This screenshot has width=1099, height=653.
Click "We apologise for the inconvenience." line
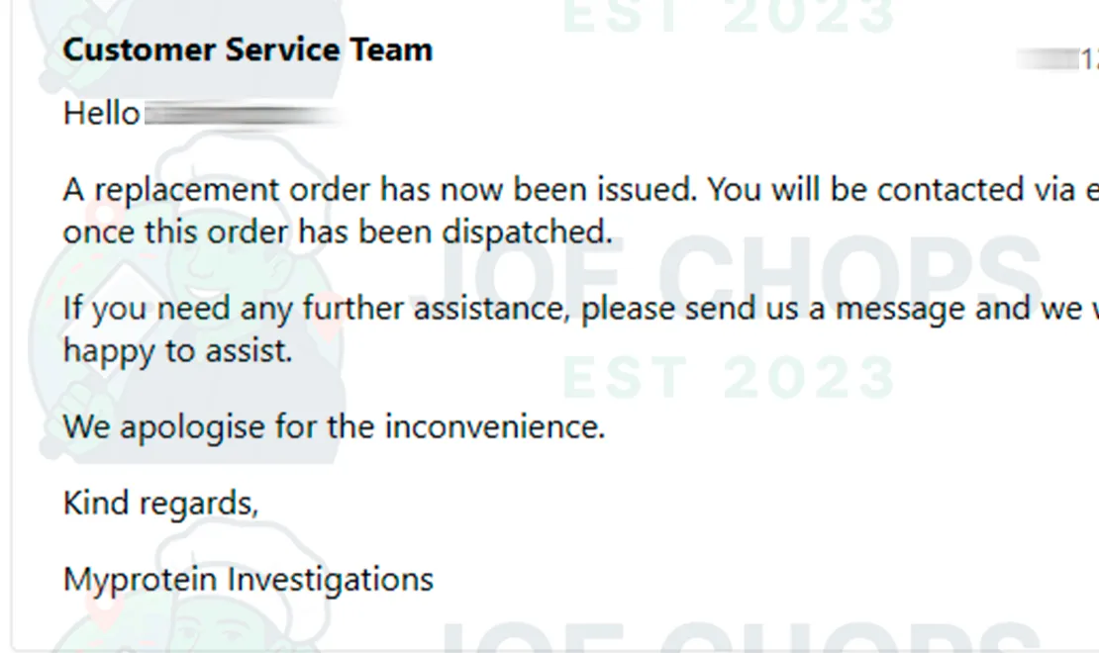click(x=334, y=427)
